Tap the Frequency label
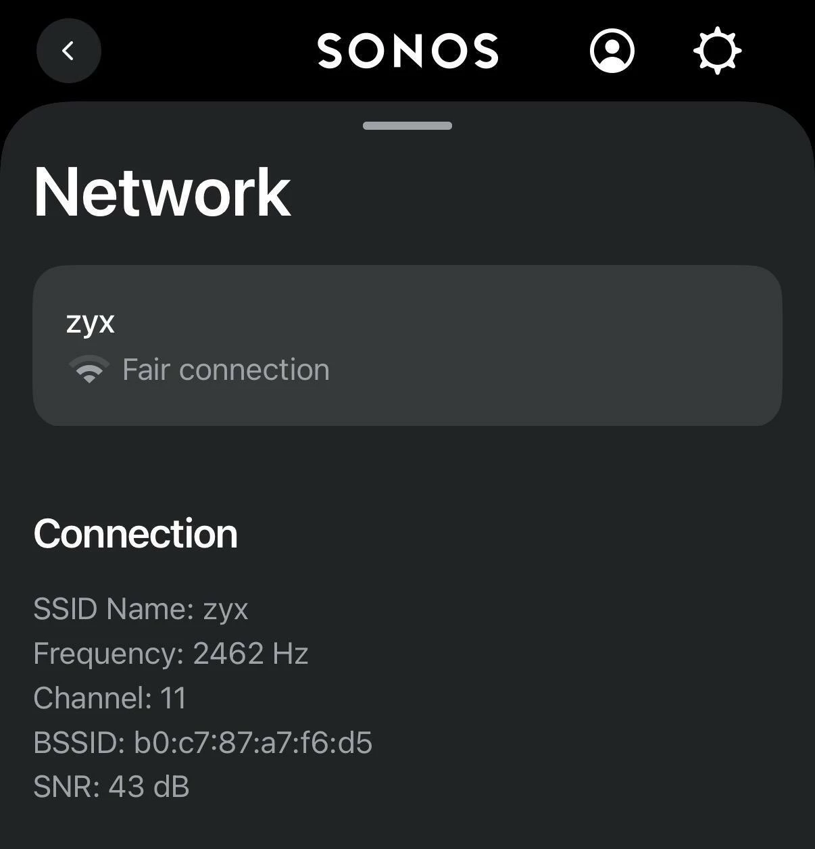Viewport: 815px width, 849px height. (x=108, y=654)
